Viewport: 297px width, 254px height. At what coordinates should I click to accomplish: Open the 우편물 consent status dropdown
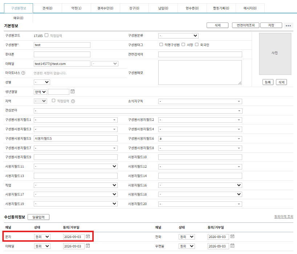187,246
